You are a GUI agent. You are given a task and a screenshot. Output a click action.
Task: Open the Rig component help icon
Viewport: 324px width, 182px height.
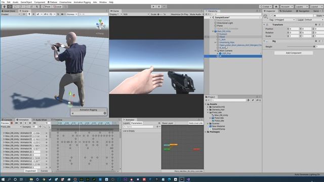point(316,41)
